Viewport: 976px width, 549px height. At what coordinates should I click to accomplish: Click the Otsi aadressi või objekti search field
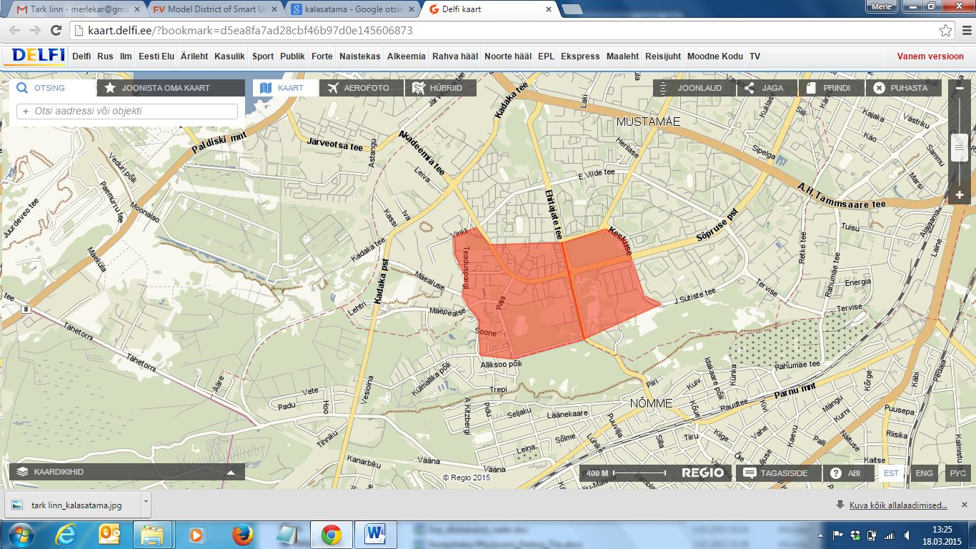tap(127, 112)
